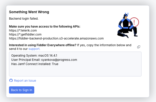The height and width of the screenshot is (102, 156).
Task: Follow the support link
Action: tap(34, 49)
